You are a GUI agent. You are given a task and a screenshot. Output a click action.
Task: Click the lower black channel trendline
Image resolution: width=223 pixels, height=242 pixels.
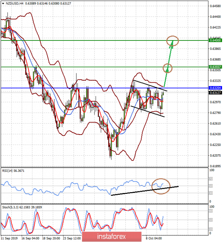[x=148, y=111]
